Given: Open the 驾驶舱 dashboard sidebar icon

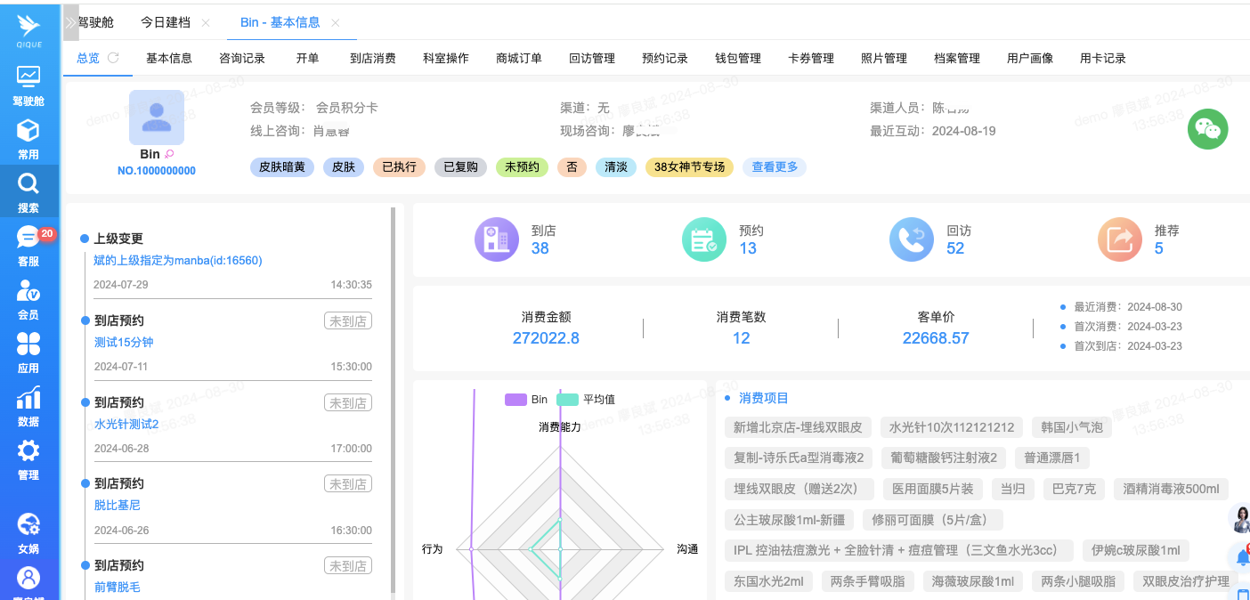Looking at the screenshot, I should [x=28, y=77].
